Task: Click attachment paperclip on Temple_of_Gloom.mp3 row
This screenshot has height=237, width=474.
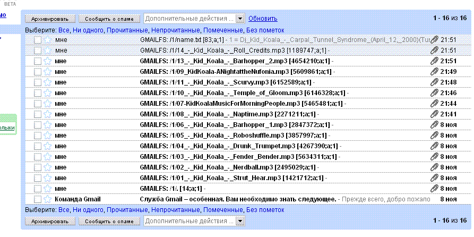Action: click(x=434, y=93)
